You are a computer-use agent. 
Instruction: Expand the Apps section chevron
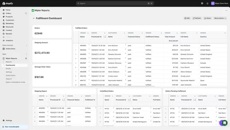pos(27,54)
